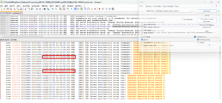Image resolution: width=222 pixels, height=103 pixels.
Task: Select the On losing focus radio
Action: pos(198,40)
